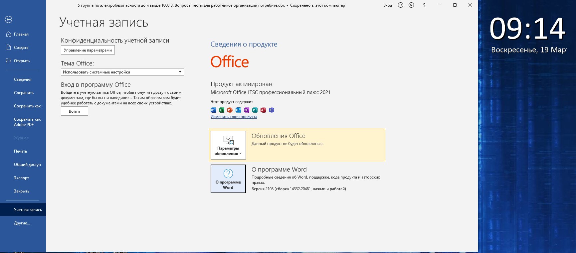This screenshot has width=576, height=253.
Task: Send a smile with happy face icon
Action: 401,5
